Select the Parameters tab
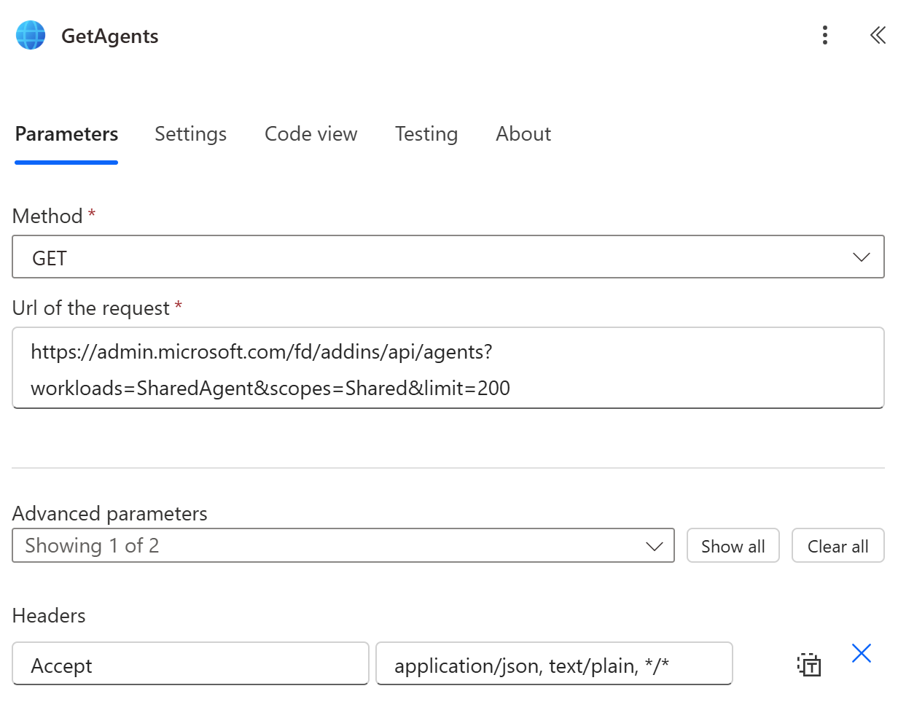898x718 pixels. (66, 134)
